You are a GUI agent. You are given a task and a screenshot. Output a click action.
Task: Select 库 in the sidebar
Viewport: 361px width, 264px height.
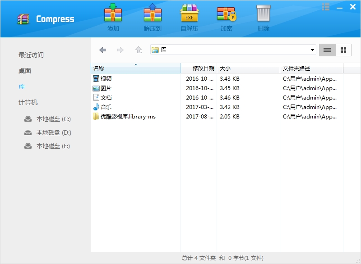coord(22,87)
